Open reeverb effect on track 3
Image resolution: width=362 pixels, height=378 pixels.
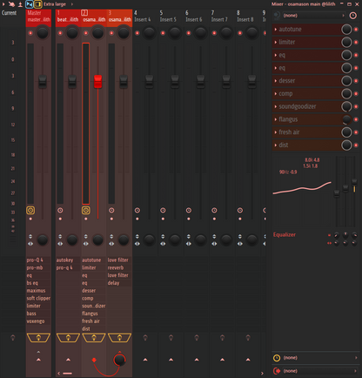pyautogui.click(x=119, y=267)
